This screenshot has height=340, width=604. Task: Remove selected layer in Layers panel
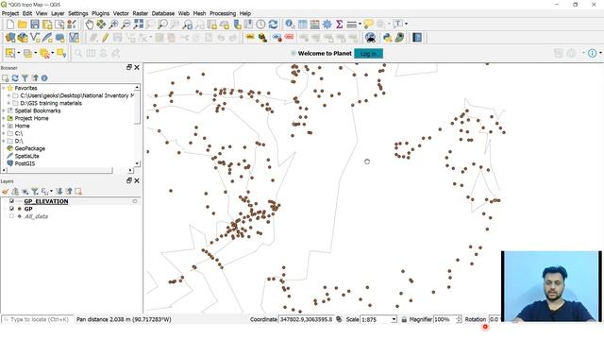click(78, 191)
